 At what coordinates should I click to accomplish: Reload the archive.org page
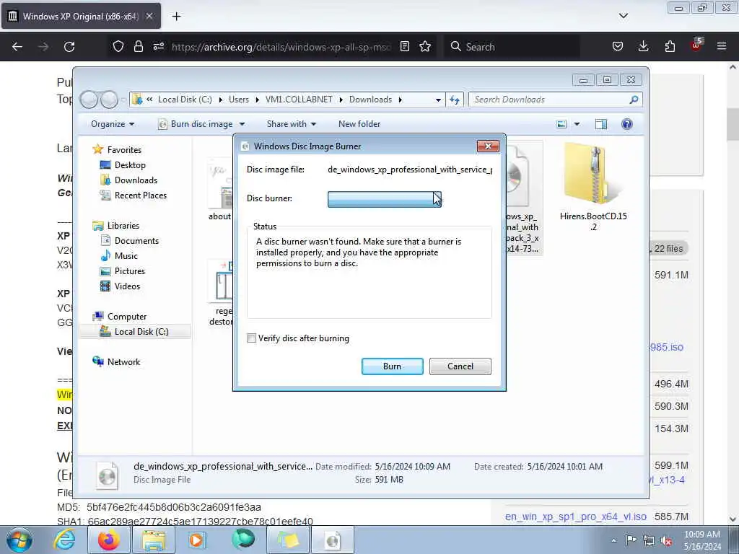click(69, 47)
